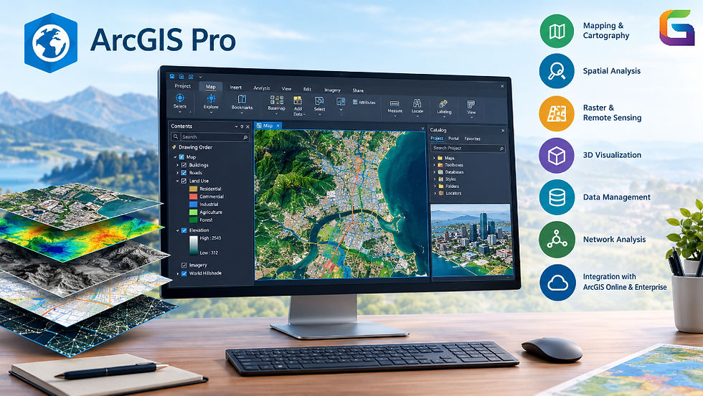703x396 pixels.
Task: Click the Residential yellow color swatch
Action: click(193, 189)
